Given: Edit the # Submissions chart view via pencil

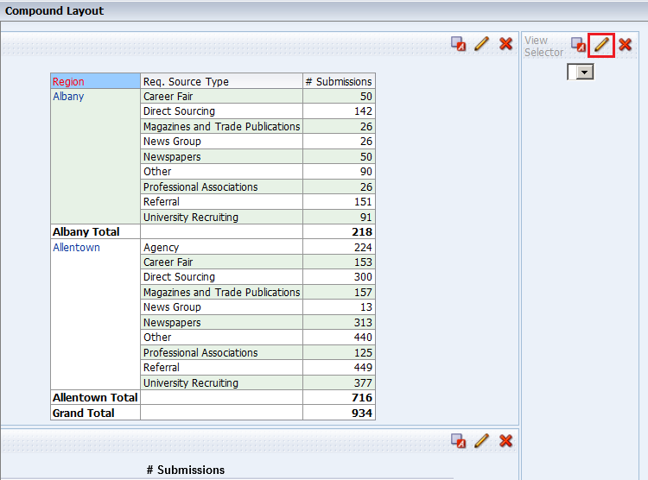Looking at the screenshot, I should (x=482, y=441).
